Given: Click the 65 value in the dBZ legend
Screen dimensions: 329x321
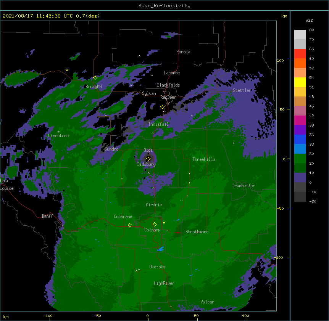Looking at the screenshot, I should click(x=311, y=49).
